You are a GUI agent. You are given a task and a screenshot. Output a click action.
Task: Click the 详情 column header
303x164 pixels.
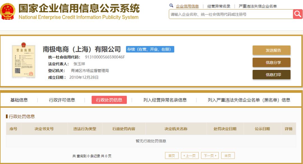tap(288, 129)
